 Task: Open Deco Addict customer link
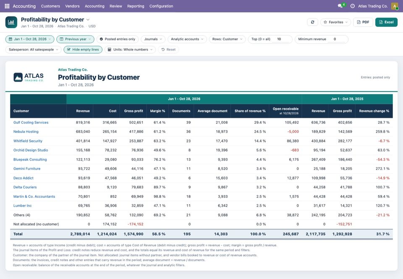[24, 178]
